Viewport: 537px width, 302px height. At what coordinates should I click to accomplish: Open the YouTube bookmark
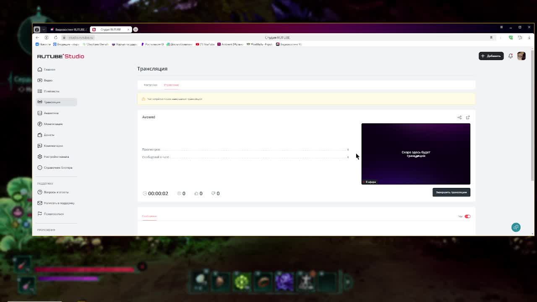(x=205, y=44)
